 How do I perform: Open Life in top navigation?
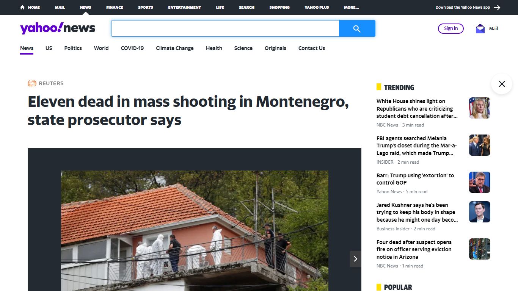pos(220,7)
